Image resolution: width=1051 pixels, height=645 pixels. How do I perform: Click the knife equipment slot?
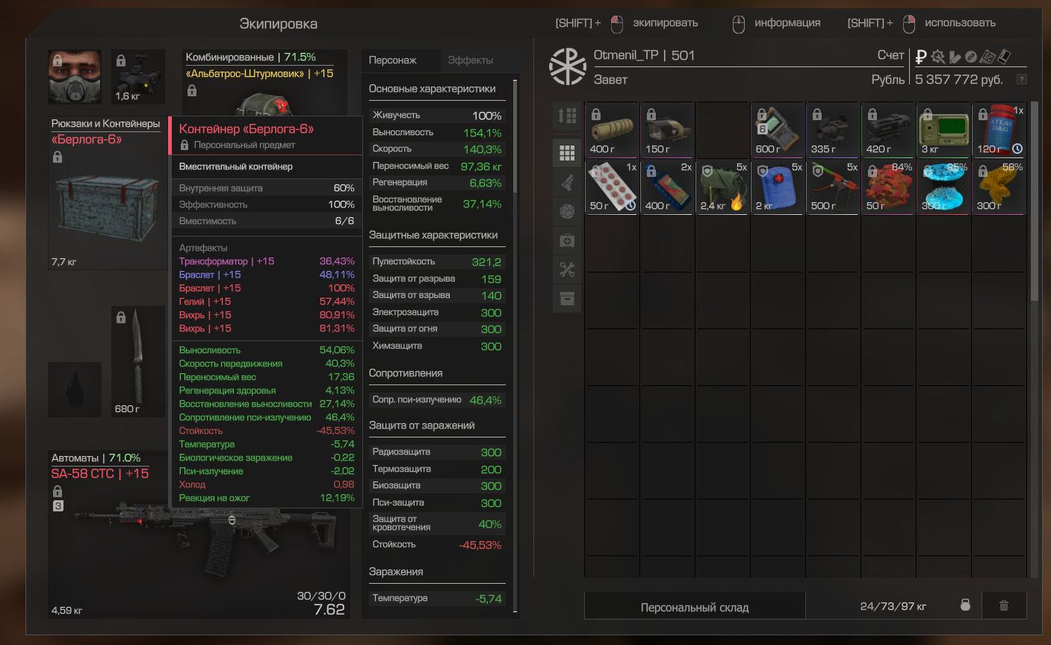pos(138,361)
